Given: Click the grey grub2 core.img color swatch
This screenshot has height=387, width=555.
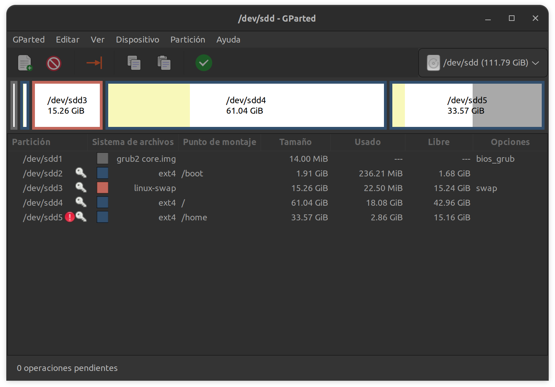Looking at the screenshot, I should (x=103, y=158).
